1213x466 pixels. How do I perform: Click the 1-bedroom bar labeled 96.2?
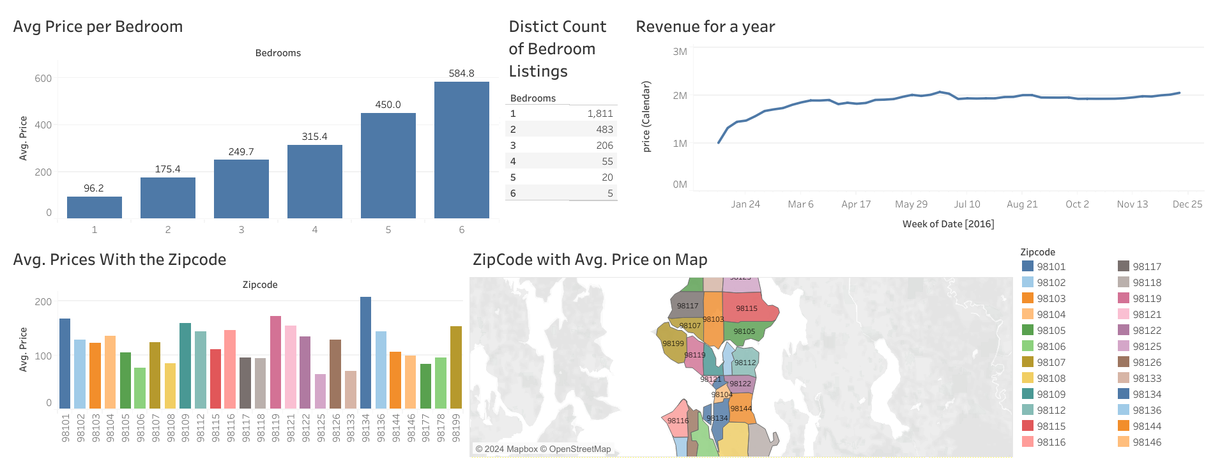coord(94,207)
